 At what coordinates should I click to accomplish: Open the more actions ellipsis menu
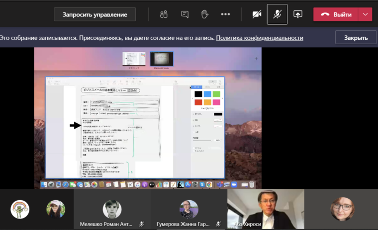coord(225,14)
